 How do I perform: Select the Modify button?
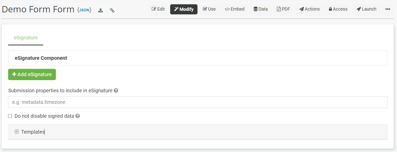pyautogui.click(x=184, y=9)
